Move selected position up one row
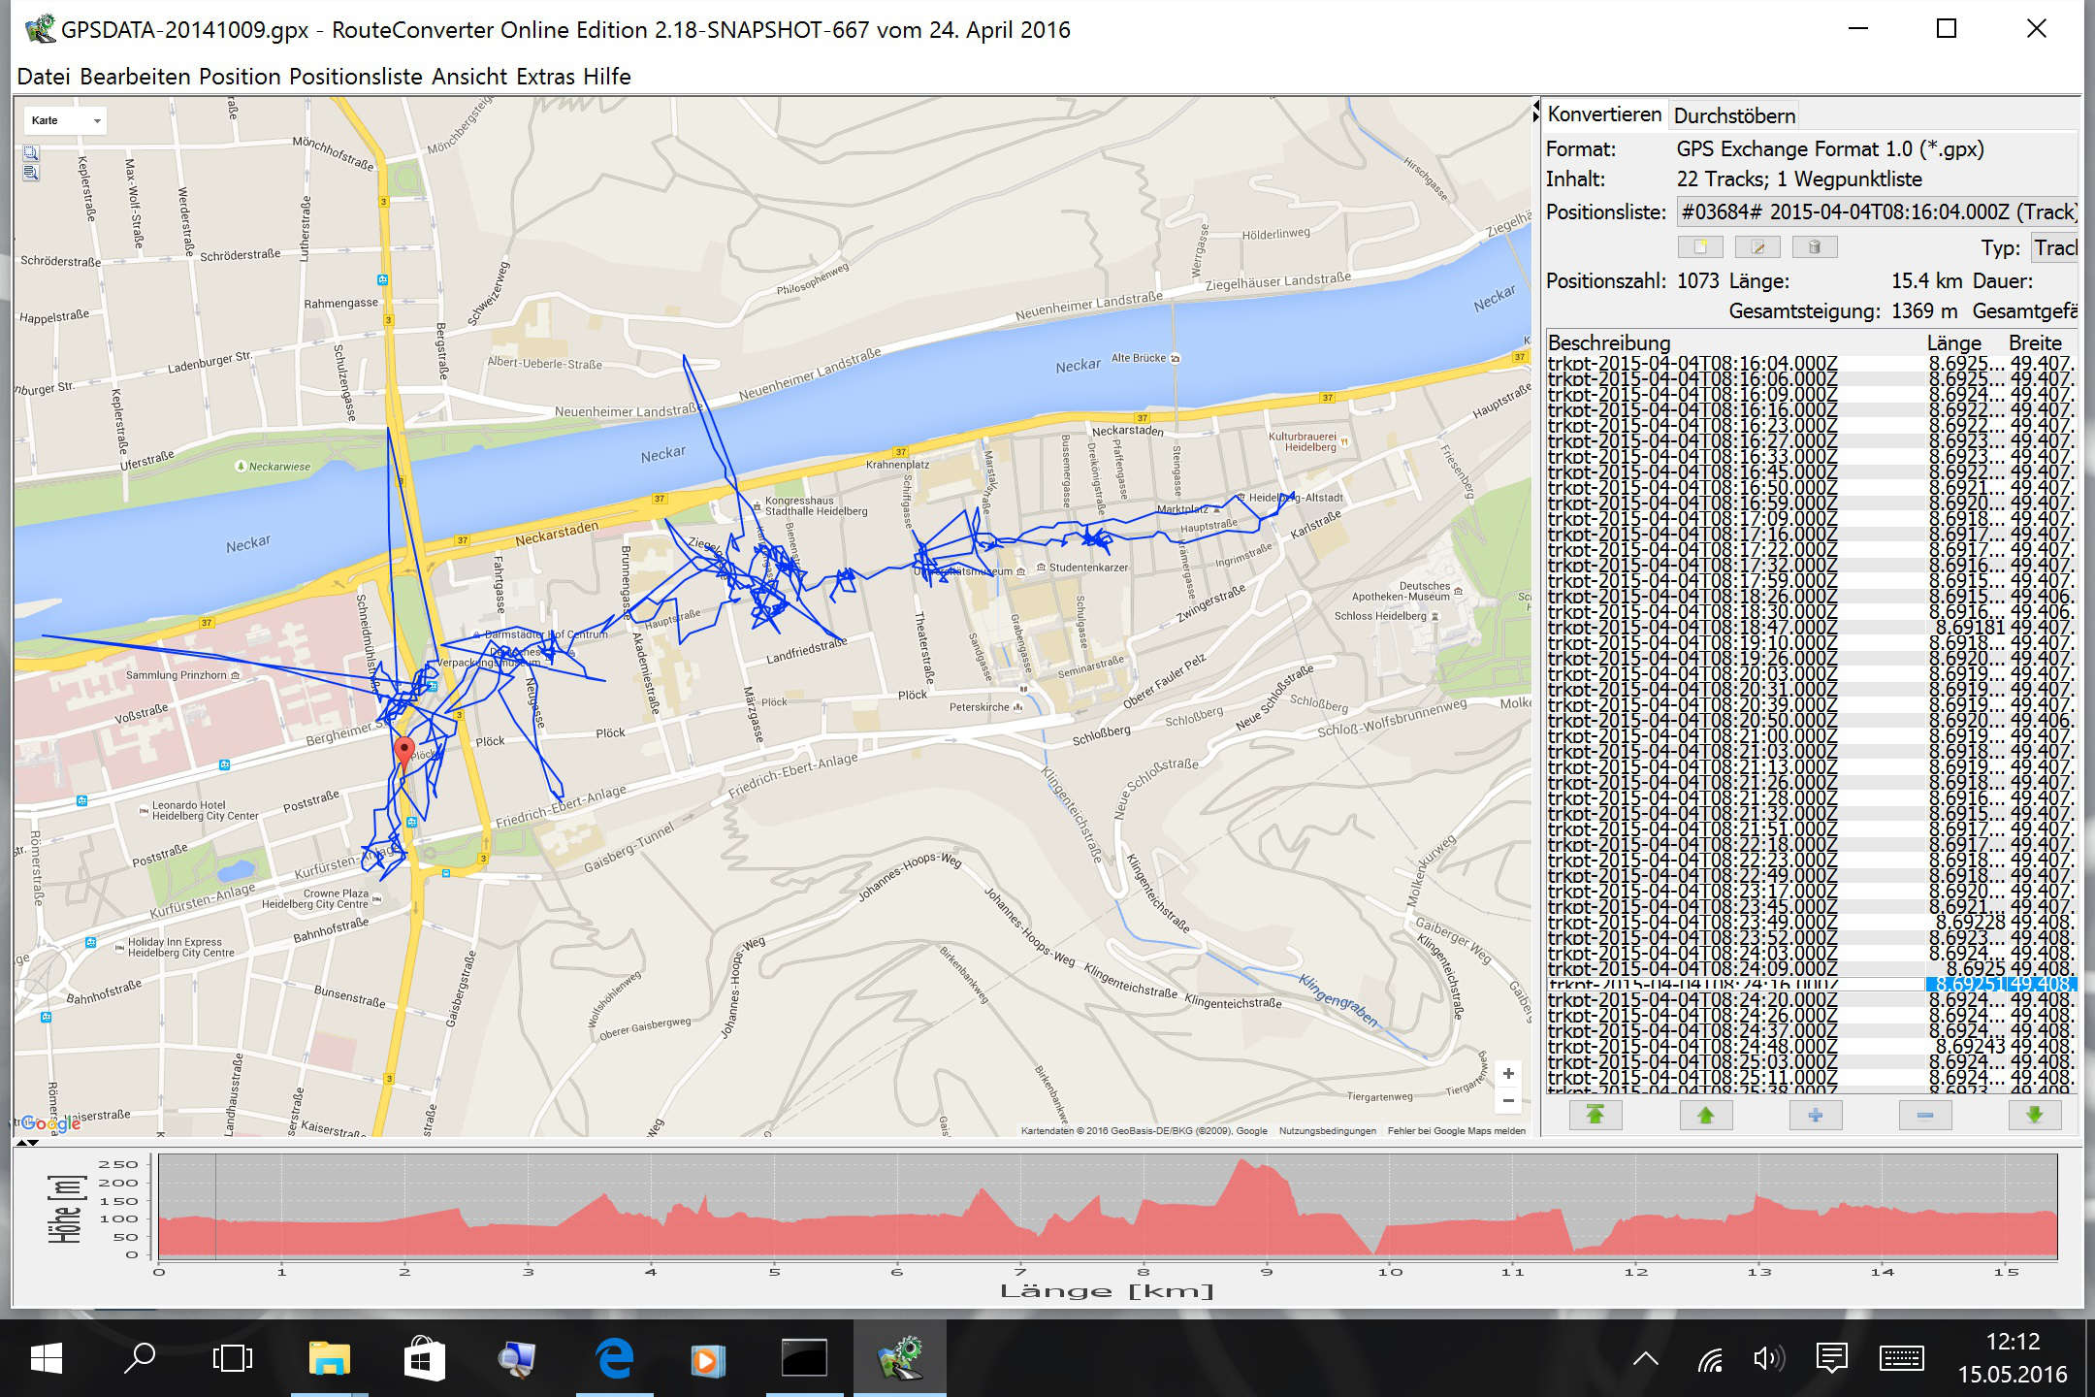Image resolution: width=2095 pixels, height=1397 pixels. [1705, 1115]
